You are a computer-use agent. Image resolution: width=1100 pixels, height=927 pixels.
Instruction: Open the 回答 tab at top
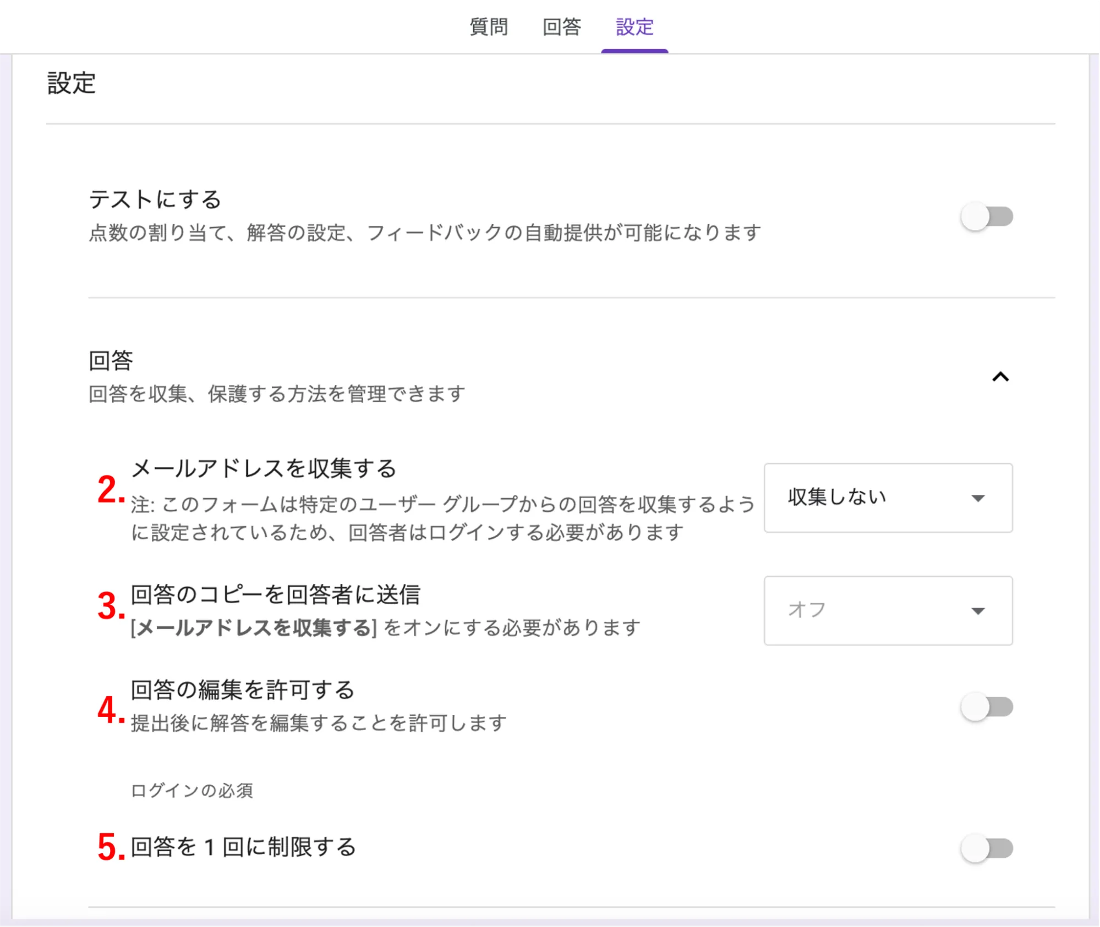click(x=561, y=26)
